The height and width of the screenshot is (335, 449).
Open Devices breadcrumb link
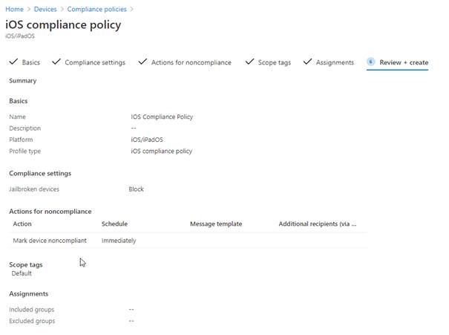pos(45,10)
